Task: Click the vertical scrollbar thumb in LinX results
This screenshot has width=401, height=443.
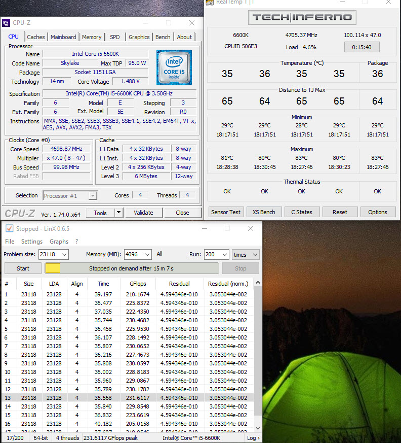Action: [x=258, y=350]
